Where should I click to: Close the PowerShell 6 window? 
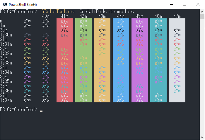198,5
